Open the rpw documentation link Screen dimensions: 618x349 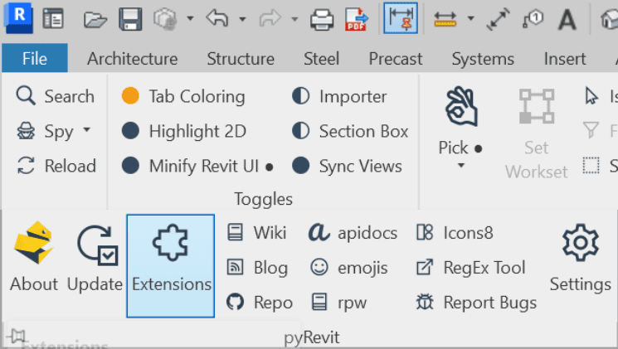pos(339,302)
